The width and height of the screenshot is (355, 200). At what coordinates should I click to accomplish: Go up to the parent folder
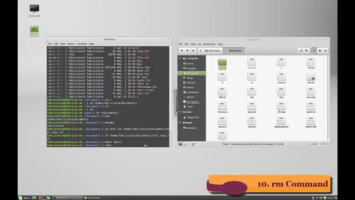click(x=193, y=51)
